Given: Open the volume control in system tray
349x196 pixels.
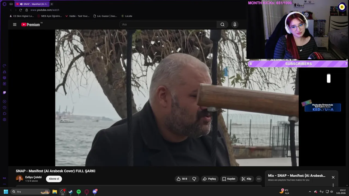Looking at the screenshot, I should (x=332, y=192).
